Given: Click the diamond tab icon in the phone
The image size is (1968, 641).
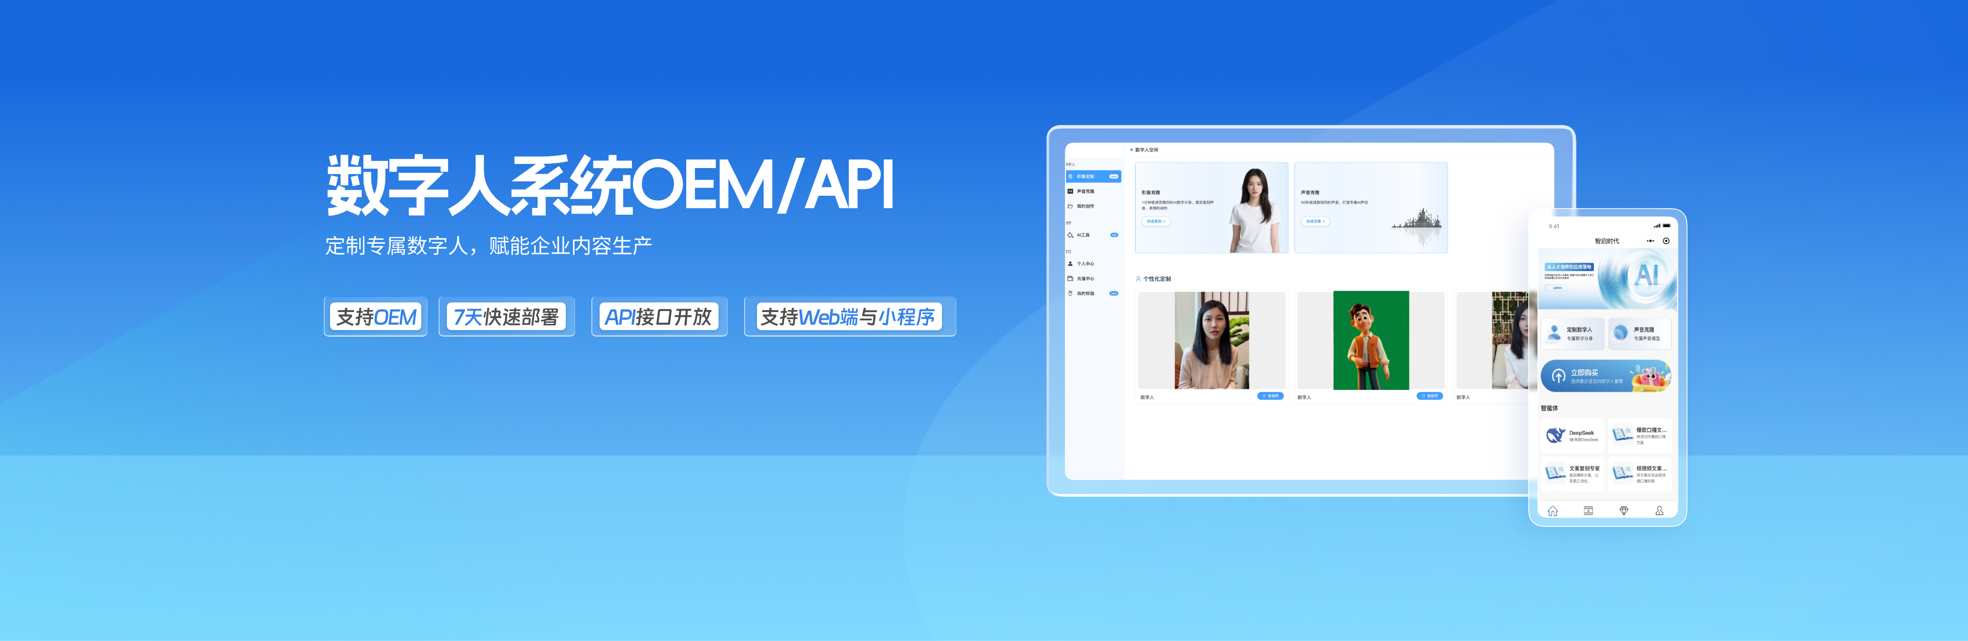Looking at the screenshot, I should coord(1624,511).
